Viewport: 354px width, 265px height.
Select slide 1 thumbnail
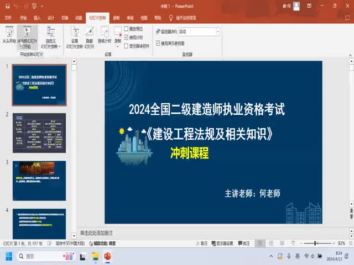point(39,85)
